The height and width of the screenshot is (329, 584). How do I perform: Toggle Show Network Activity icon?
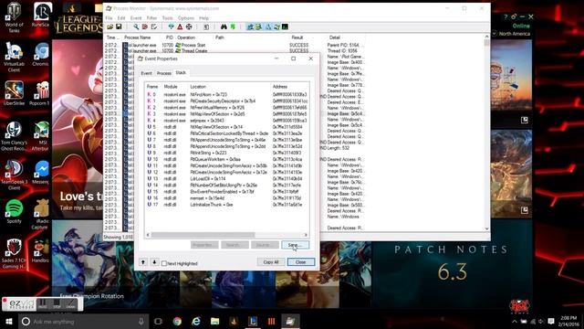[x=267, y=27]
